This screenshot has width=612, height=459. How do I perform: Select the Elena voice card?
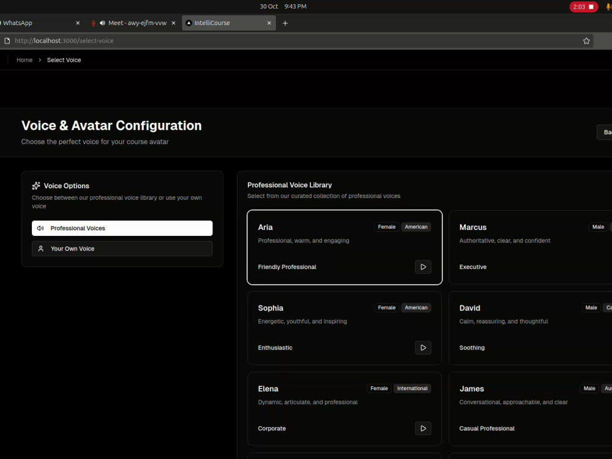pyautogui.click(x=345, y=409)
